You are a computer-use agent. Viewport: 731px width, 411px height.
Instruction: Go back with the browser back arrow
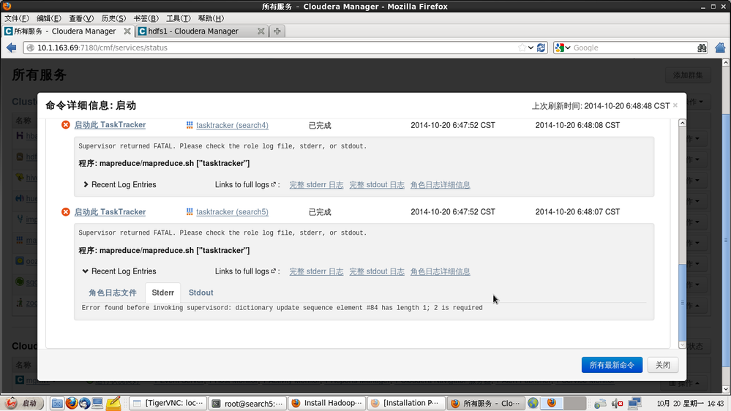click(x=12, y=48)
